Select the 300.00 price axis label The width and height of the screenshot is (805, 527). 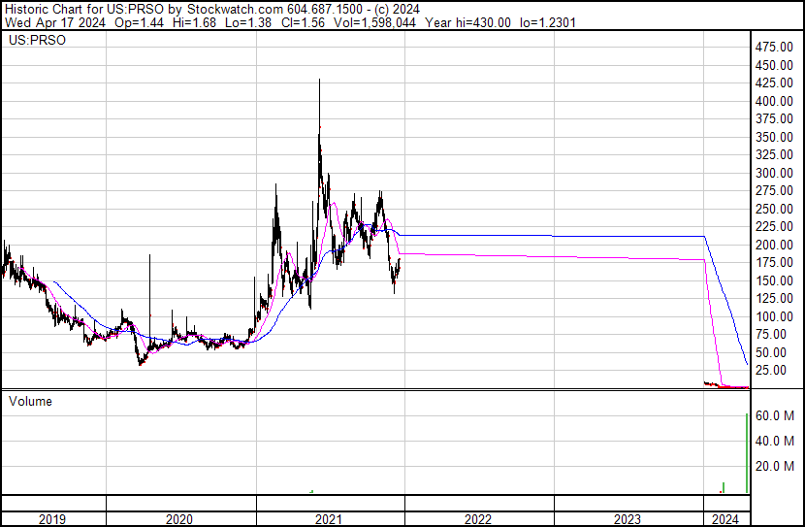(x=775, y=173)
